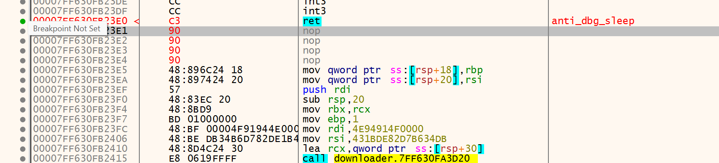Screen dimensions: 719x163
Task: Toggle the breakpoint dot at 00007FF630FB2415
Action: pos(23,159)
